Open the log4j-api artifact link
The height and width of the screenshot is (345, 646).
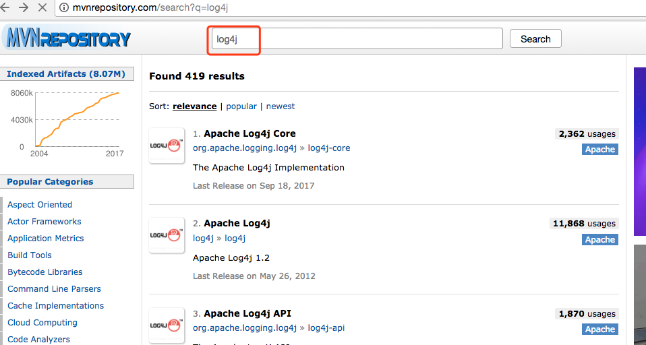point(326,328)
